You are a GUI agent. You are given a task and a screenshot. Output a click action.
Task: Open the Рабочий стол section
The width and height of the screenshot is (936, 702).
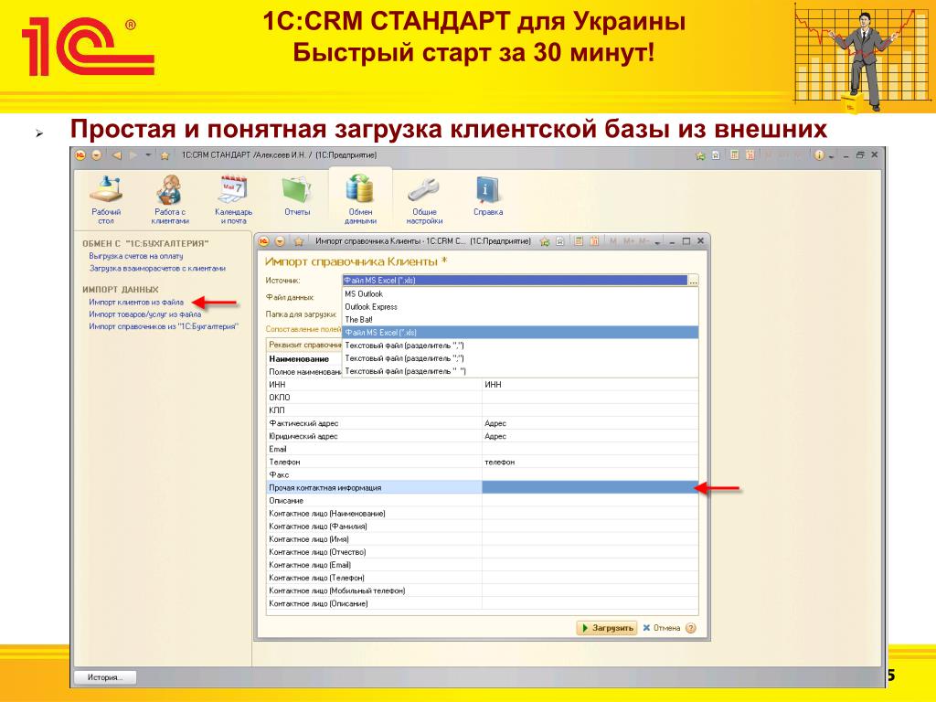106,199
